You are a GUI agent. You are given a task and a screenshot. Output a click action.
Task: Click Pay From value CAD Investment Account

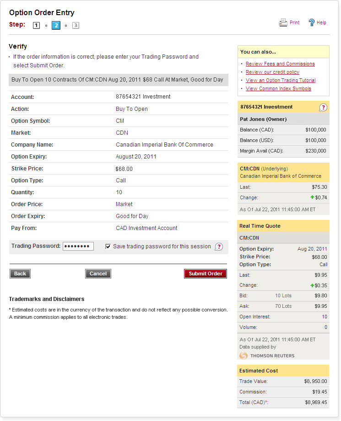coord(146,228)
